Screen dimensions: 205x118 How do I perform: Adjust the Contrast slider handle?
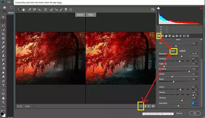[179, 61]
